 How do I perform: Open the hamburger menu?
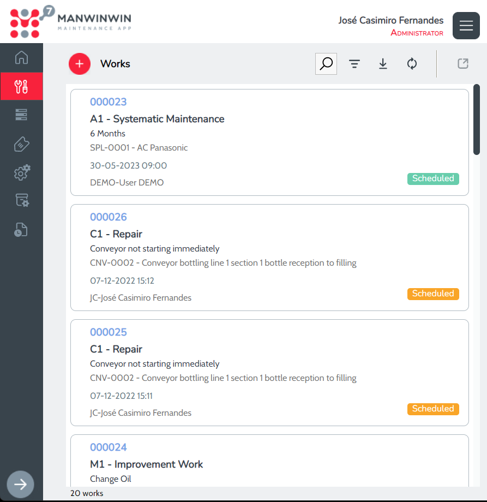click(466, 26)
